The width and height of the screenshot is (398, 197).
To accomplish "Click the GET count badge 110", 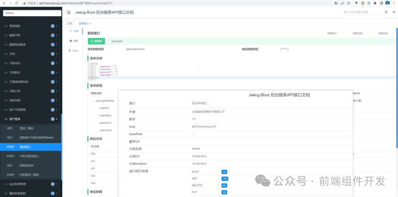I will 225,179.
